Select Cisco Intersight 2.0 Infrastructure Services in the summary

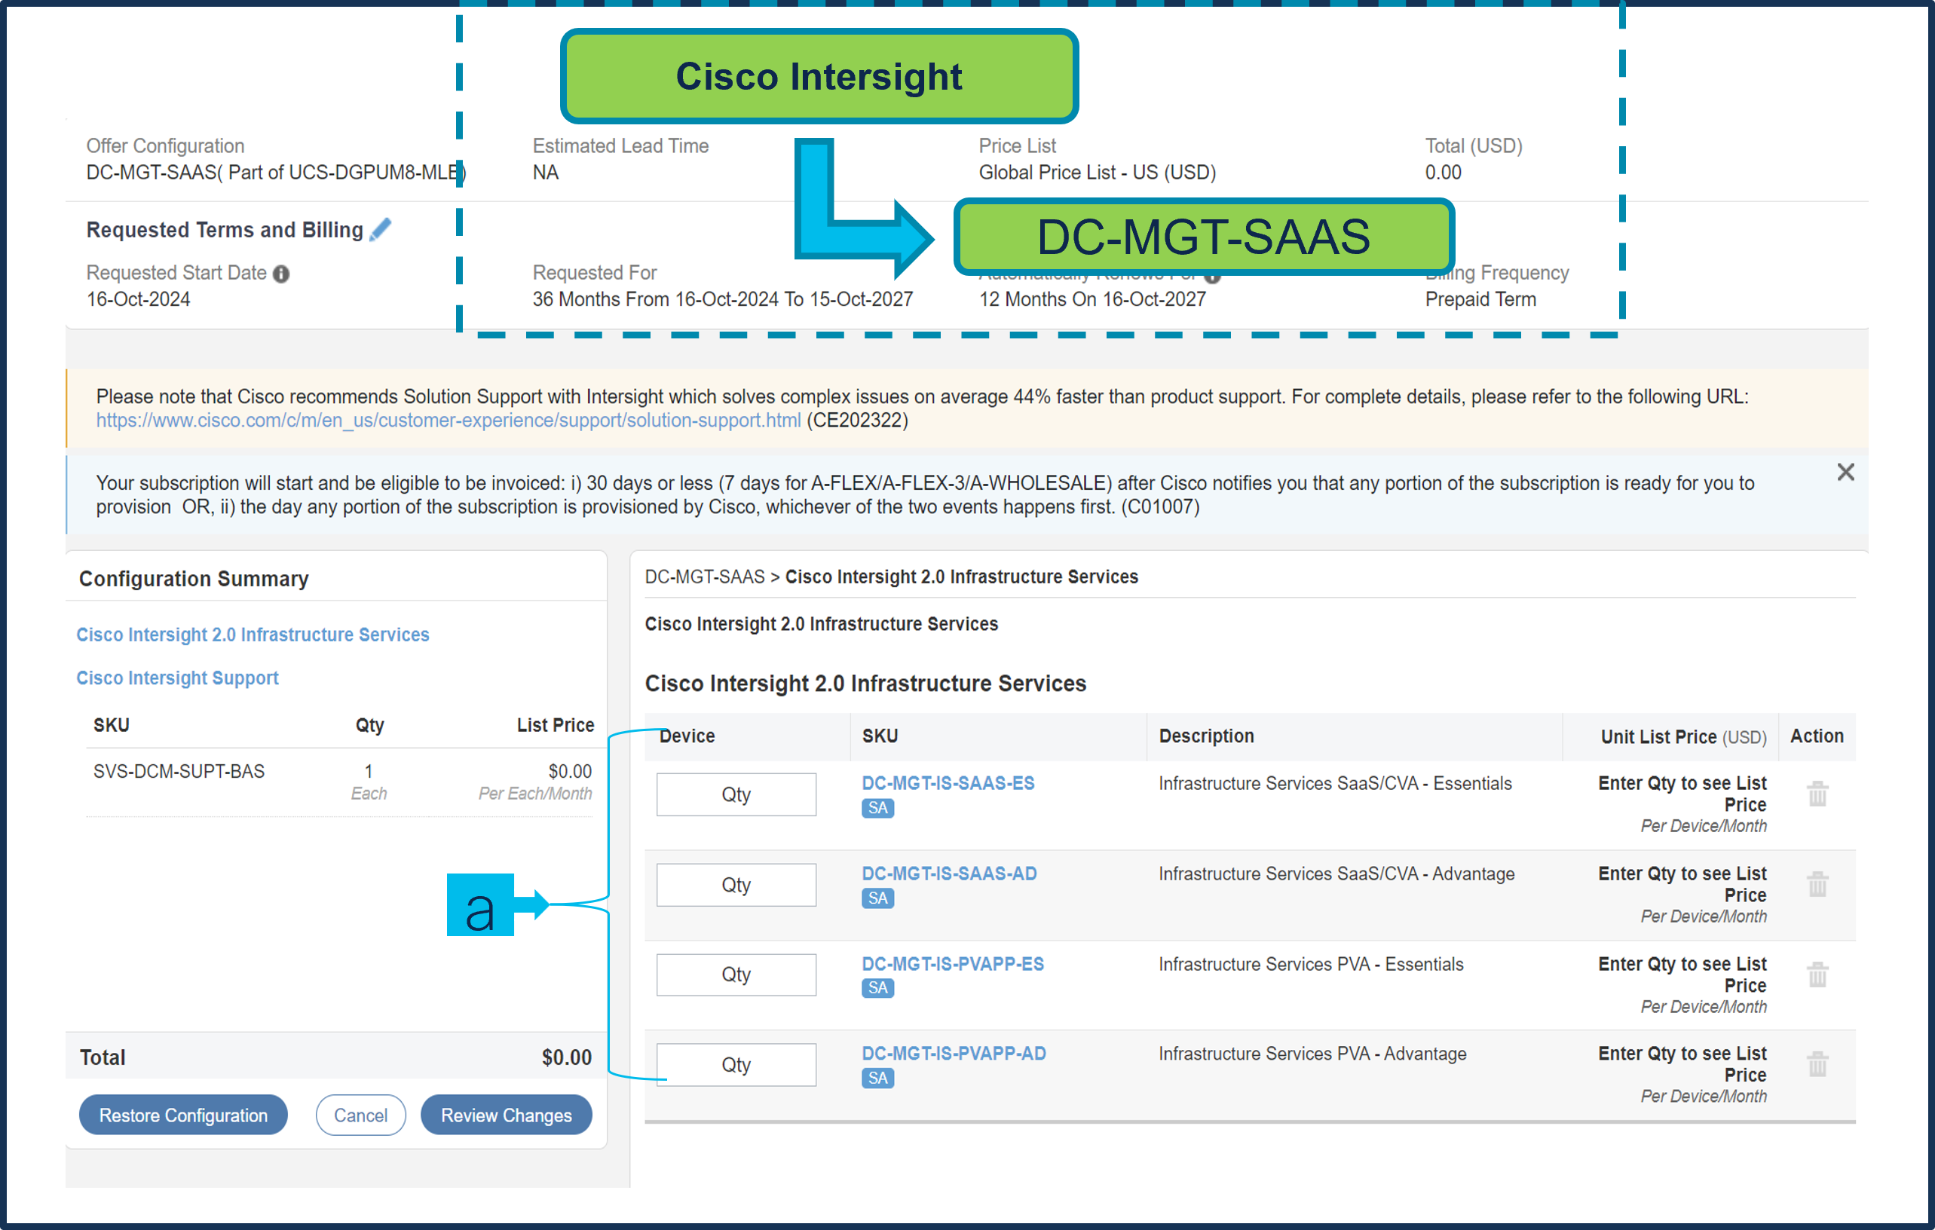253,635
